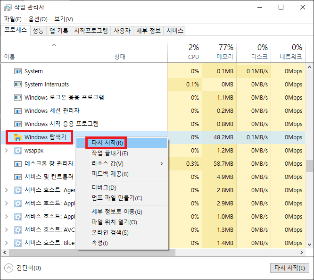Click horizontal scrollbar right arrow
314x280 pixels.
302,252
